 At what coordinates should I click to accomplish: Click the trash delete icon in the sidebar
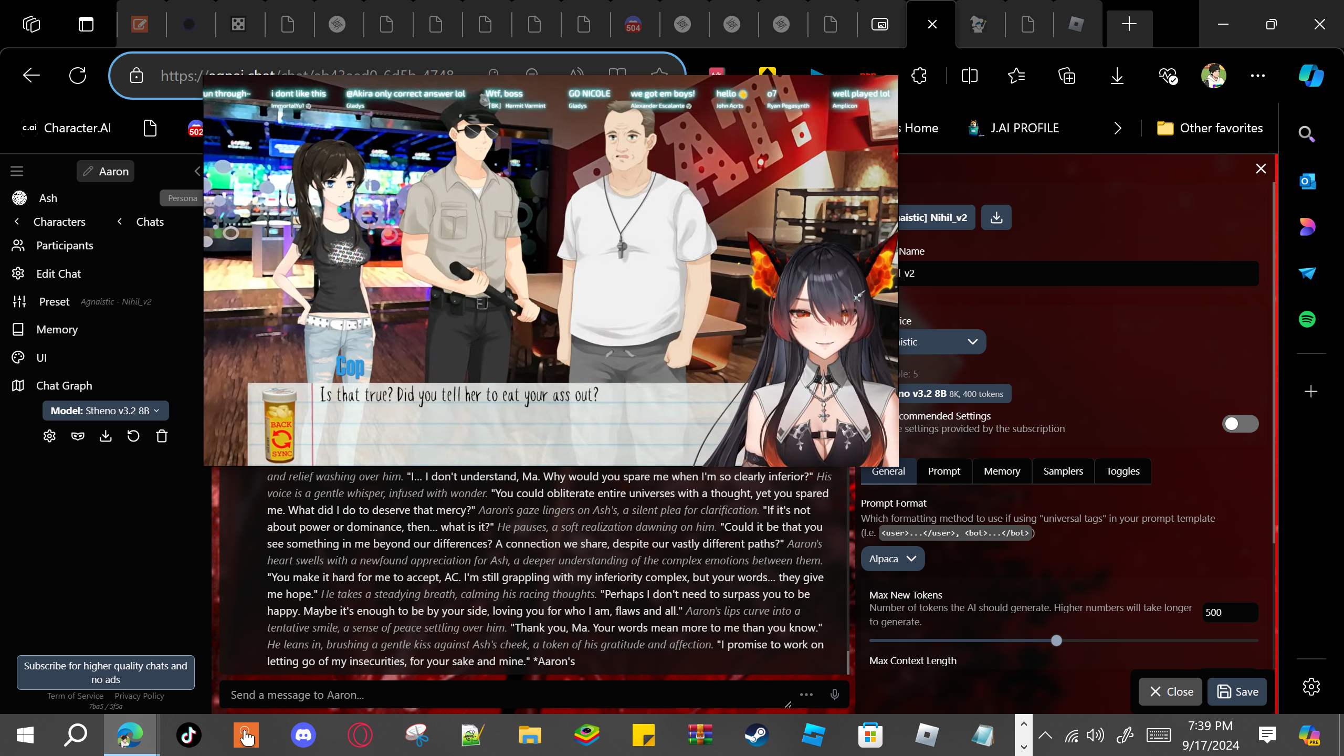[162, 436]
